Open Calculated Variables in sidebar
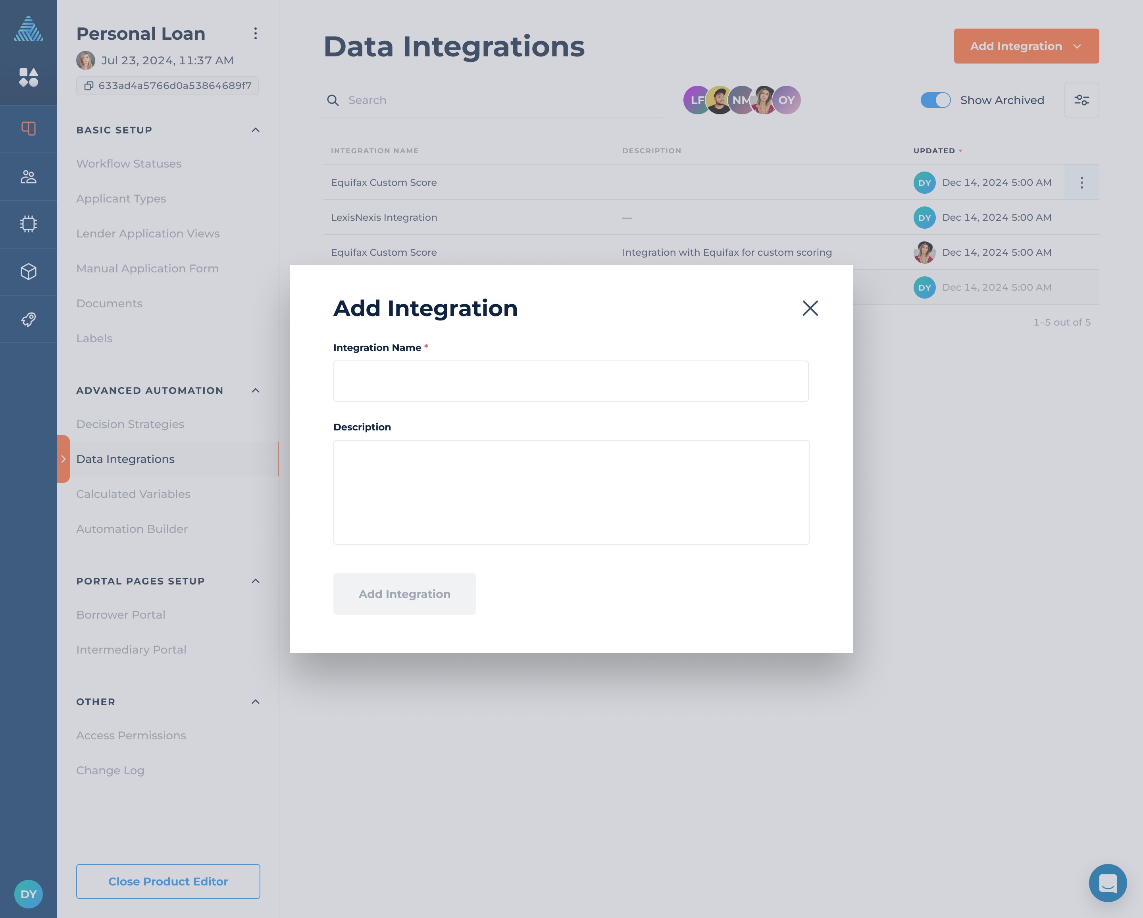The image size is (1143, 918). (134, 494)
